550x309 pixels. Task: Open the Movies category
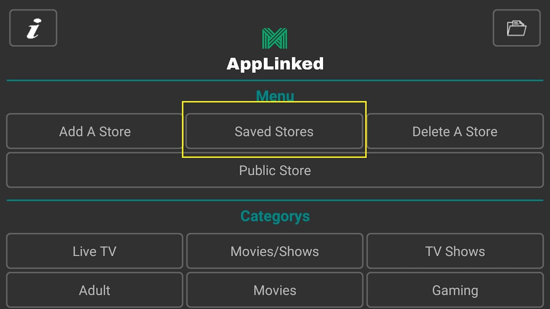(x=275, y=290)
